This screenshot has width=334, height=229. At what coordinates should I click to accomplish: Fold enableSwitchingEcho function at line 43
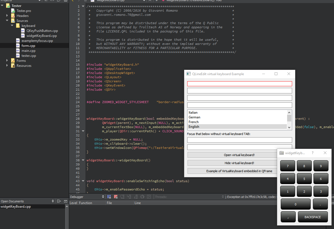[83, 181]
